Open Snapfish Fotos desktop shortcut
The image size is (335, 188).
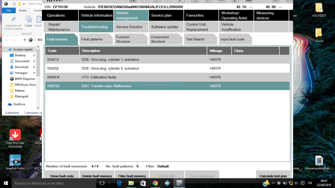pyautogui.click(x=15, y=162)
